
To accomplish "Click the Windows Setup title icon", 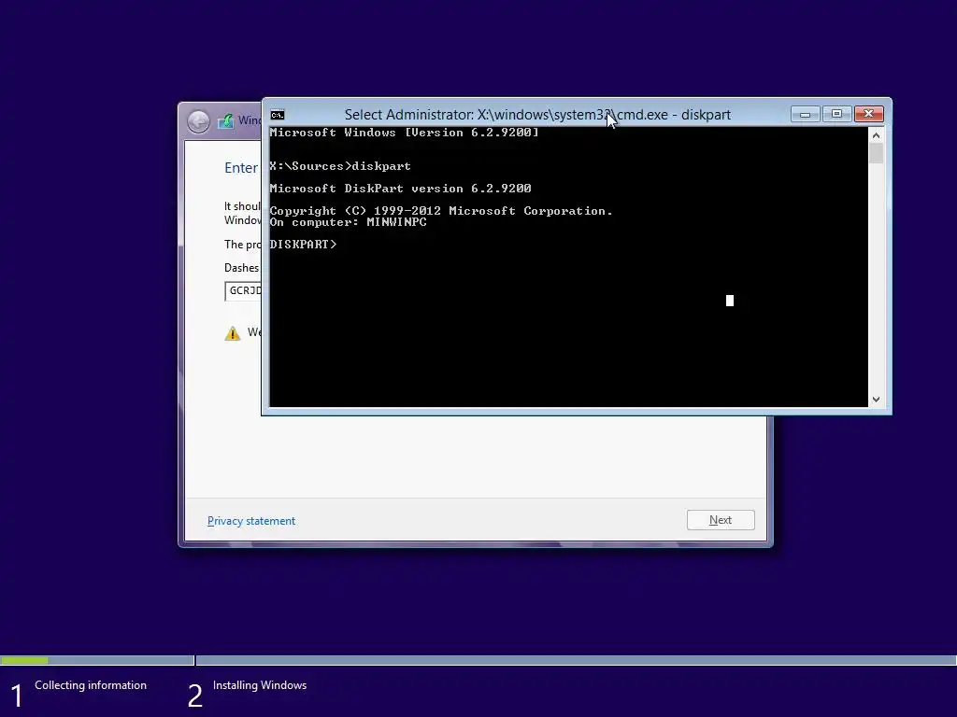I will pos(225,120).
